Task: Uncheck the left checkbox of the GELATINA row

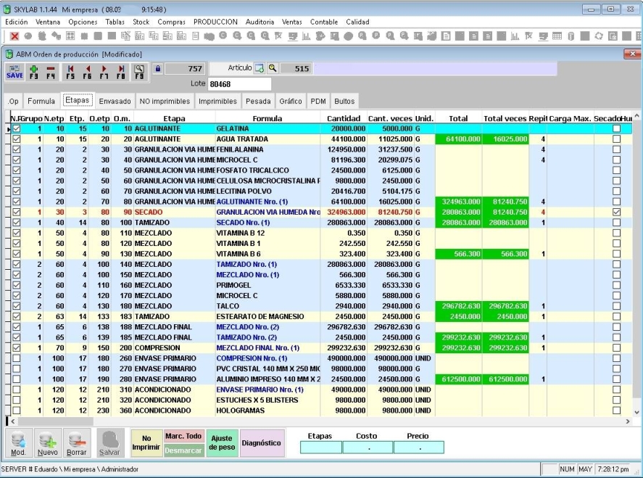Action: 17,128
